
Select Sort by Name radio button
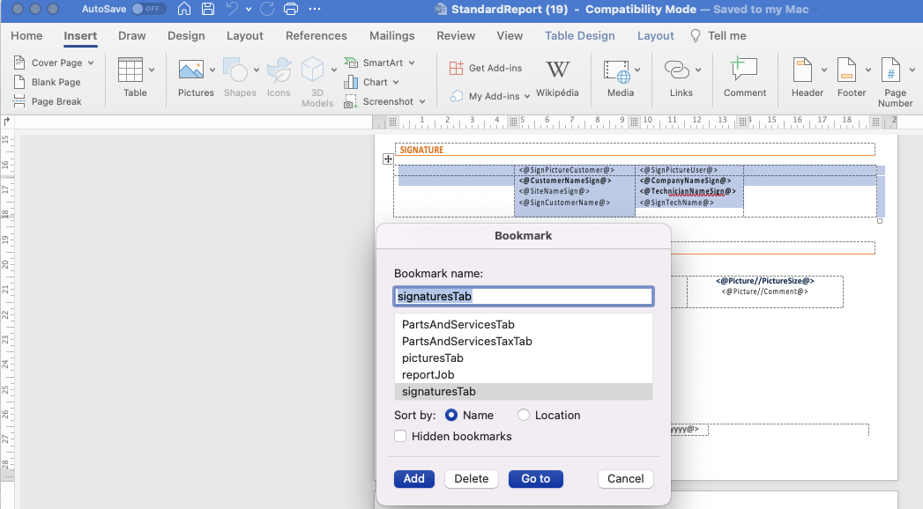pyautogui.click(x=451, y=415)
